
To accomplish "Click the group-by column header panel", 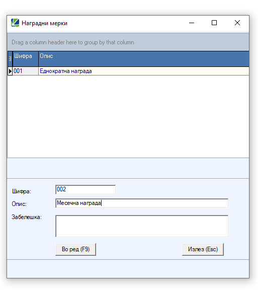I will coord(128,42).
